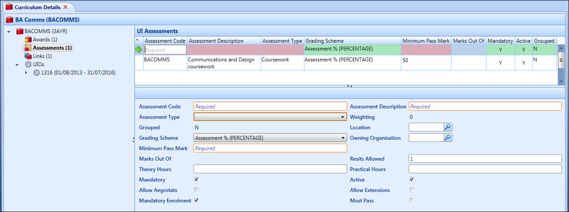The image size is (569, 212).
Task: Click the Owning Organisation search magnifier icon
Action: pyautogui.click(x=448, y=138)
